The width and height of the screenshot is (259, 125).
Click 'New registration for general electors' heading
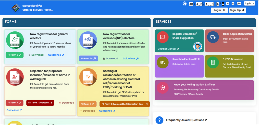tap(49, 36)
